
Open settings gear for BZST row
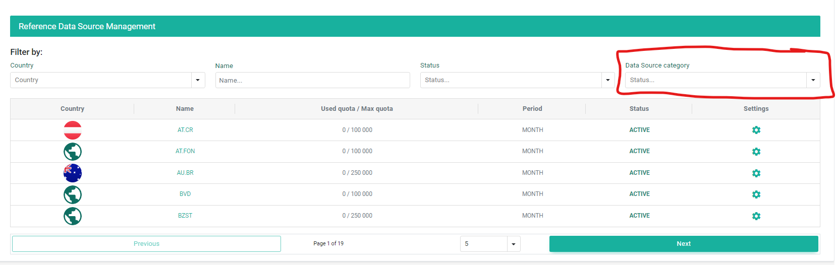pyautogui.click(x=756, y=216)
